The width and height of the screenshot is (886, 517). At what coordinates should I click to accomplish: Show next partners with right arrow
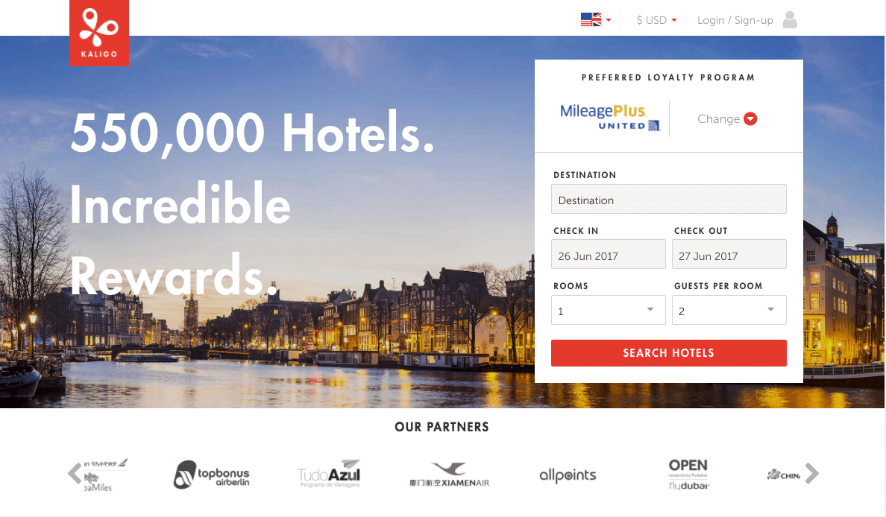pos(811,474)
